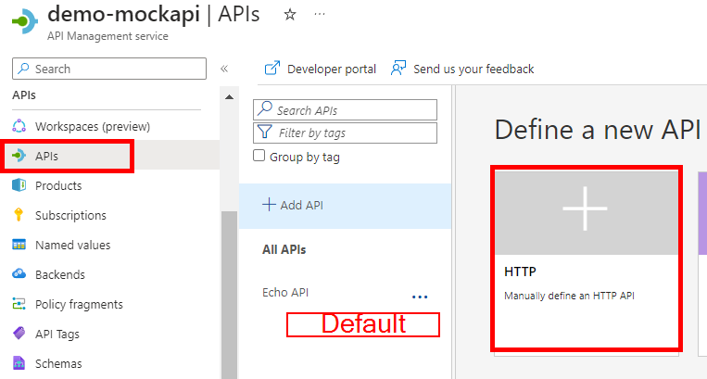This screenshot has height=379, width=707.
Task: Click the 'Manually define an HTTP API' text
Action: (569, 297)
